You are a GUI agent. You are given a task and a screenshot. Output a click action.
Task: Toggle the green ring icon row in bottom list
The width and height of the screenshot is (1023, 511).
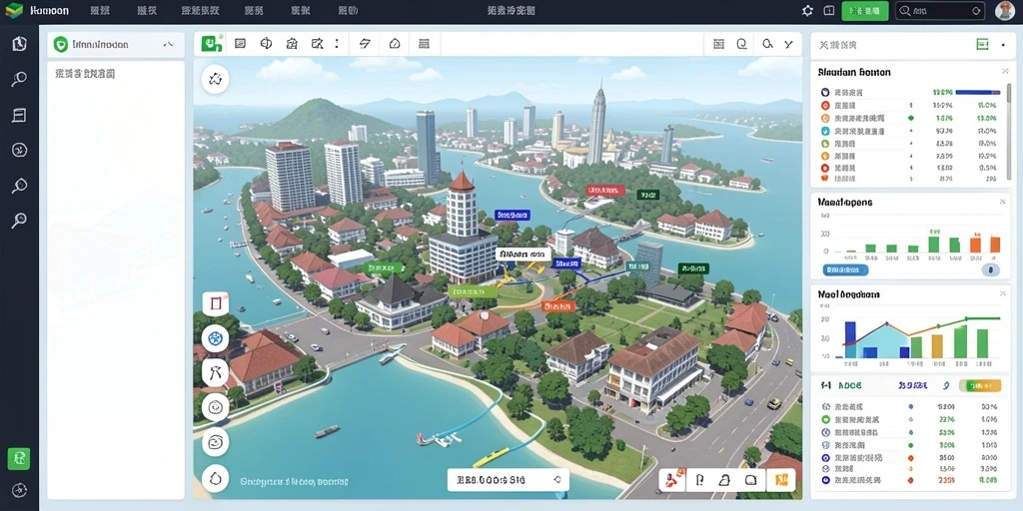824,420
